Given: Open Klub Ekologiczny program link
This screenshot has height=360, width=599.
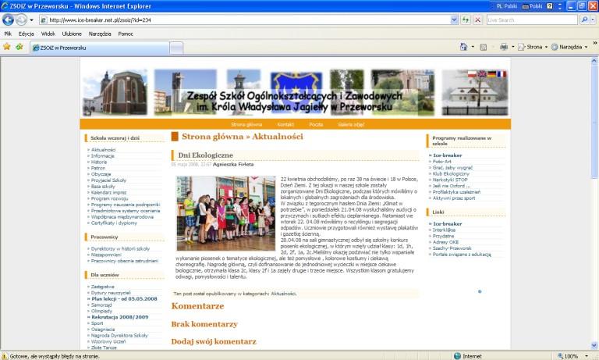Looking at the screenshot, I should 451,173.
